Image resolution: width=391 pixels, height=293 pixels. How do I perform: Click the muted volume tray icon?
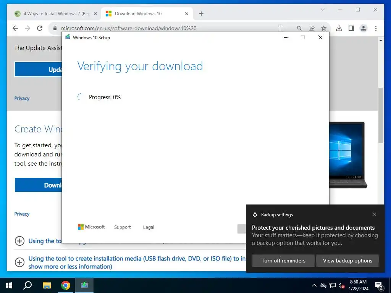point(341,285)
